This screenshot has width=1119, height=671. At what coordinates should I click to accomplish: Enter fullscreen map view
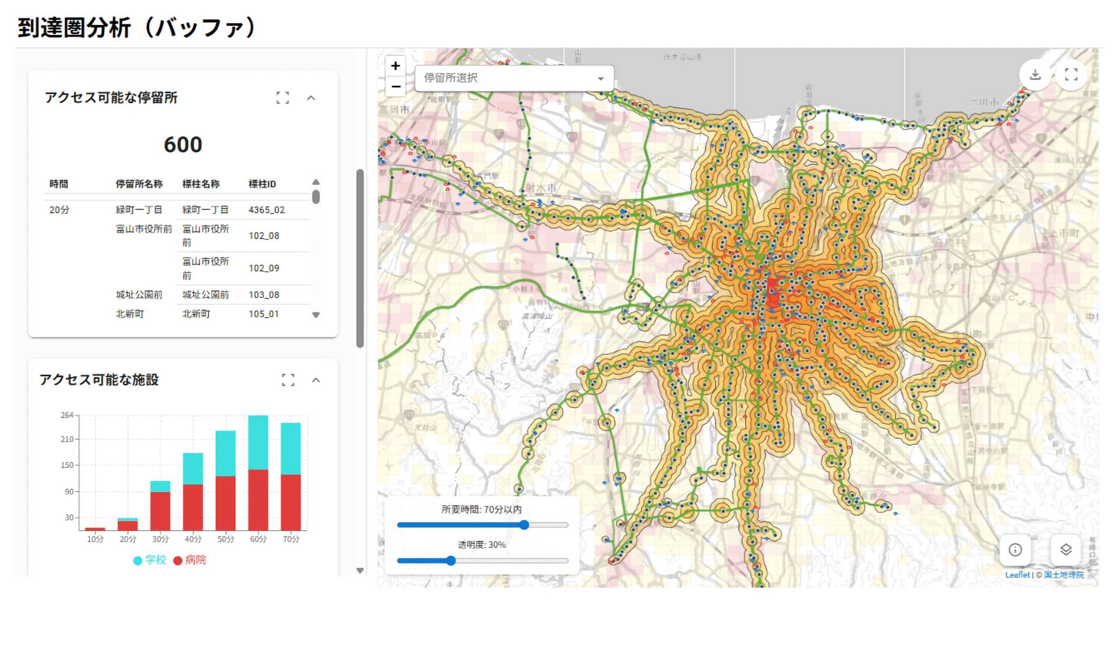click(1071, 75)
